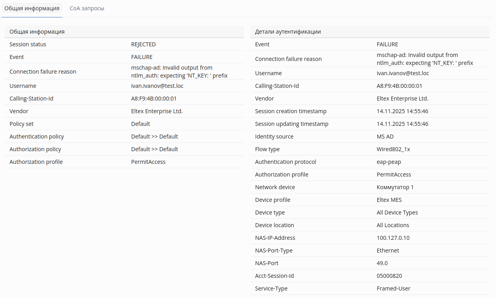Click PermitAccess in the general info panel
Image resolution: width=496 pixels, height=298 pixels.
click(x=148, y=162)
